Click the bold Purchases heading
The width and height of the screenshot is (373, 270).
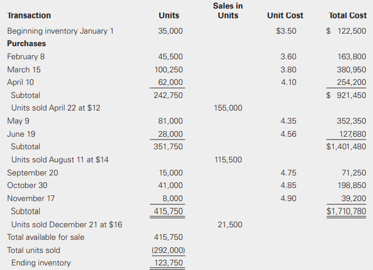point(27,43)
